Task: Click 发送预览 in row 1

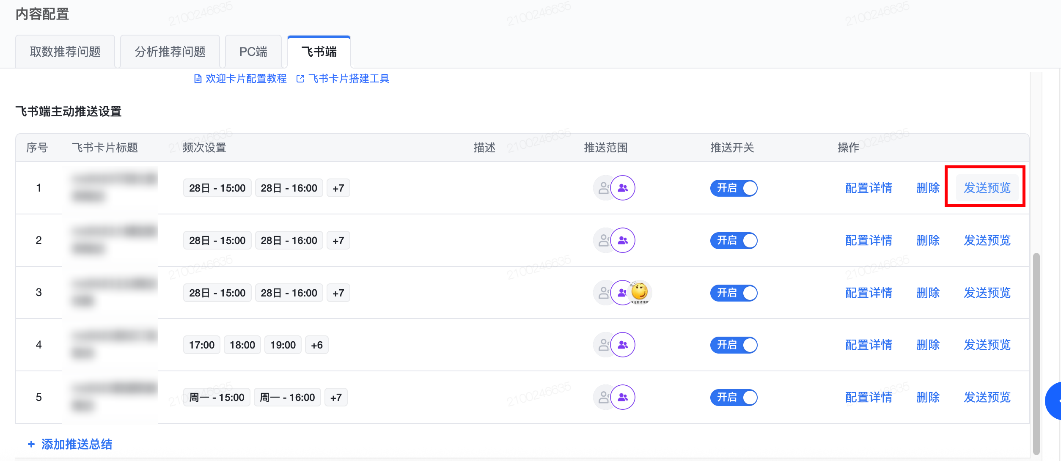Action: pos(987,188)
